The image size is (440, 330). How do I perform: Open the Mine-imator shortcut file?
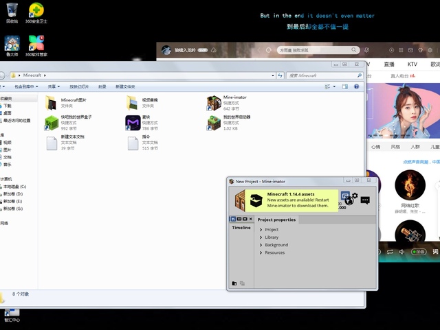(x=214, y=103)
